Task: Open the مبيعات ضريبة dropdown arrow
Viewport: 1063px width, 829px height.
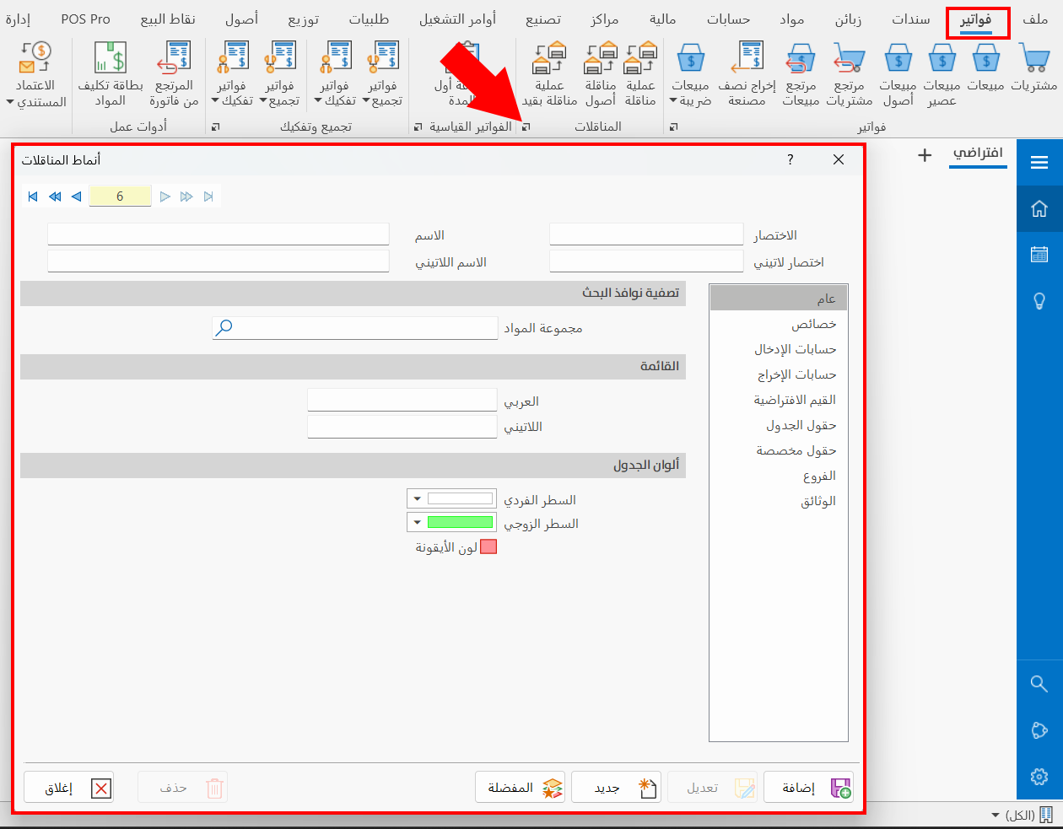Action: point(673,101)
